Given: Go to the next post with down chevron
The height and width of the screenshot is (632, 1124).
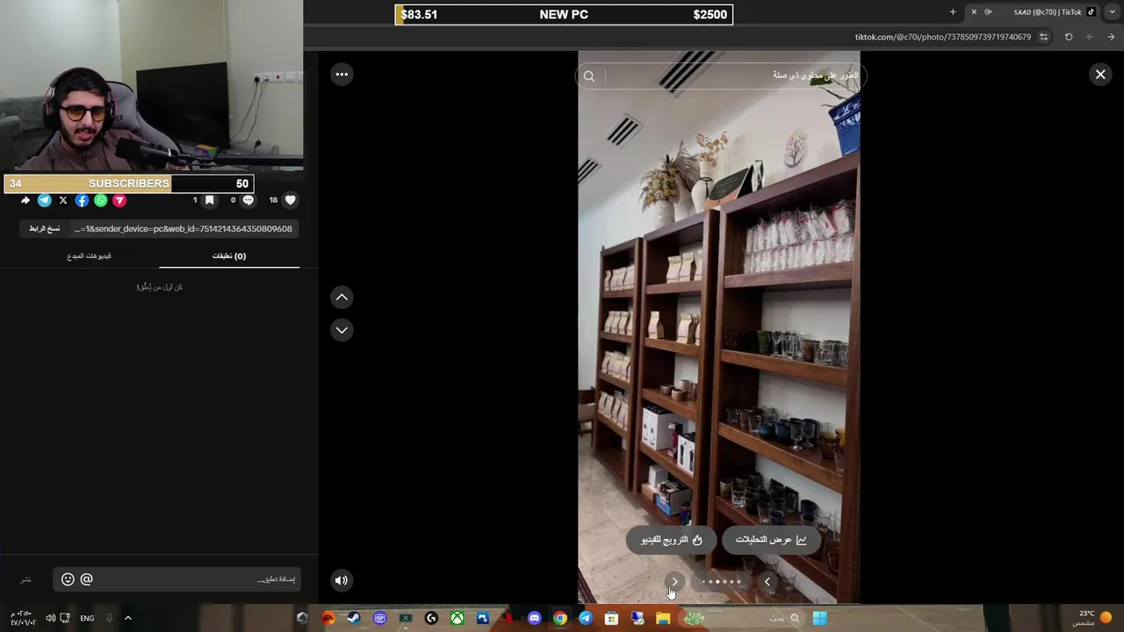Looking at the screenshot, I should 342,330.
